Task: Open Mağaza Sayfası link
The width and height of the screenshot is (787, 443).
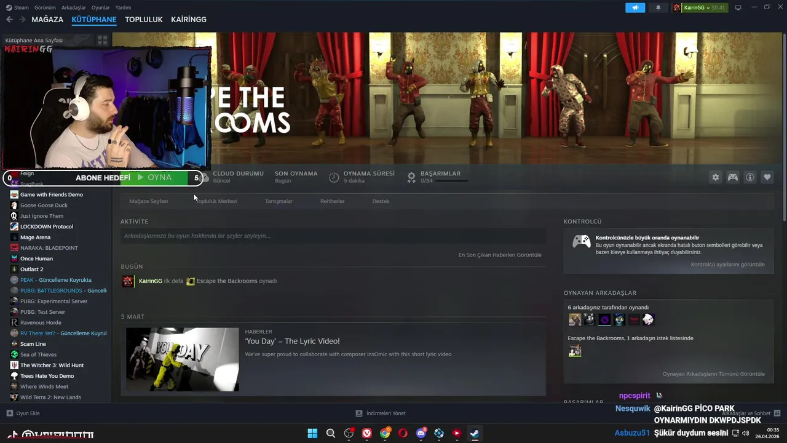Action: coord(148,201)
